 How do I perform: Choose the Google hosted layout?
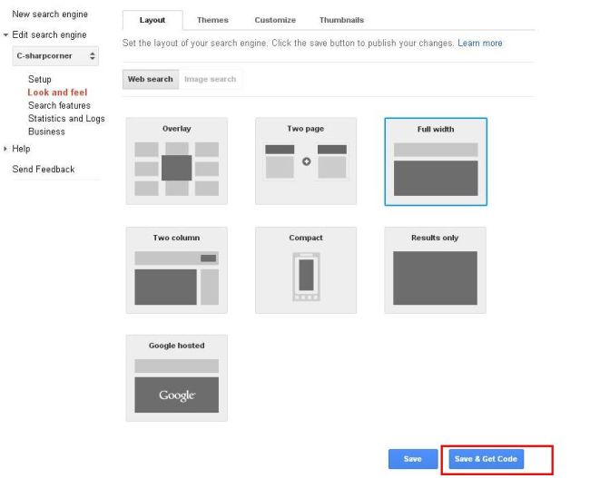click(x=176, y=378)
